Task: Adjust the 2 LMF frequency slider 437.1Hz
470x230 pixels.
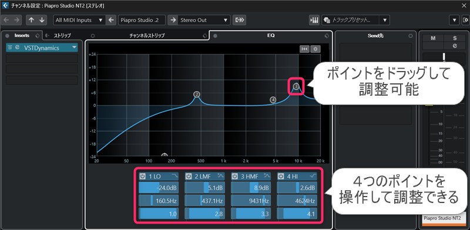Action: pyautogui.click(x=204, y=201)
